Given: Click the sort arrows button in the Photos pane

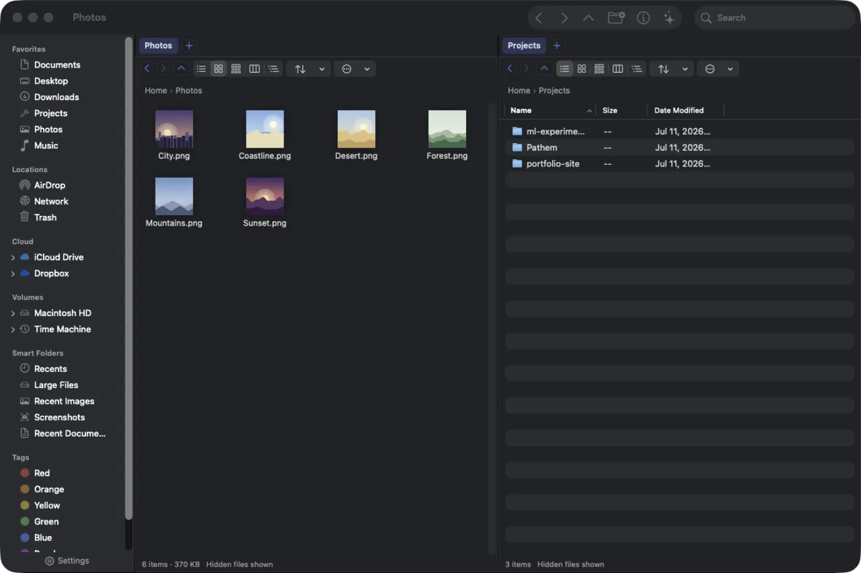Looking at the screenshot, I should point(300,69).
